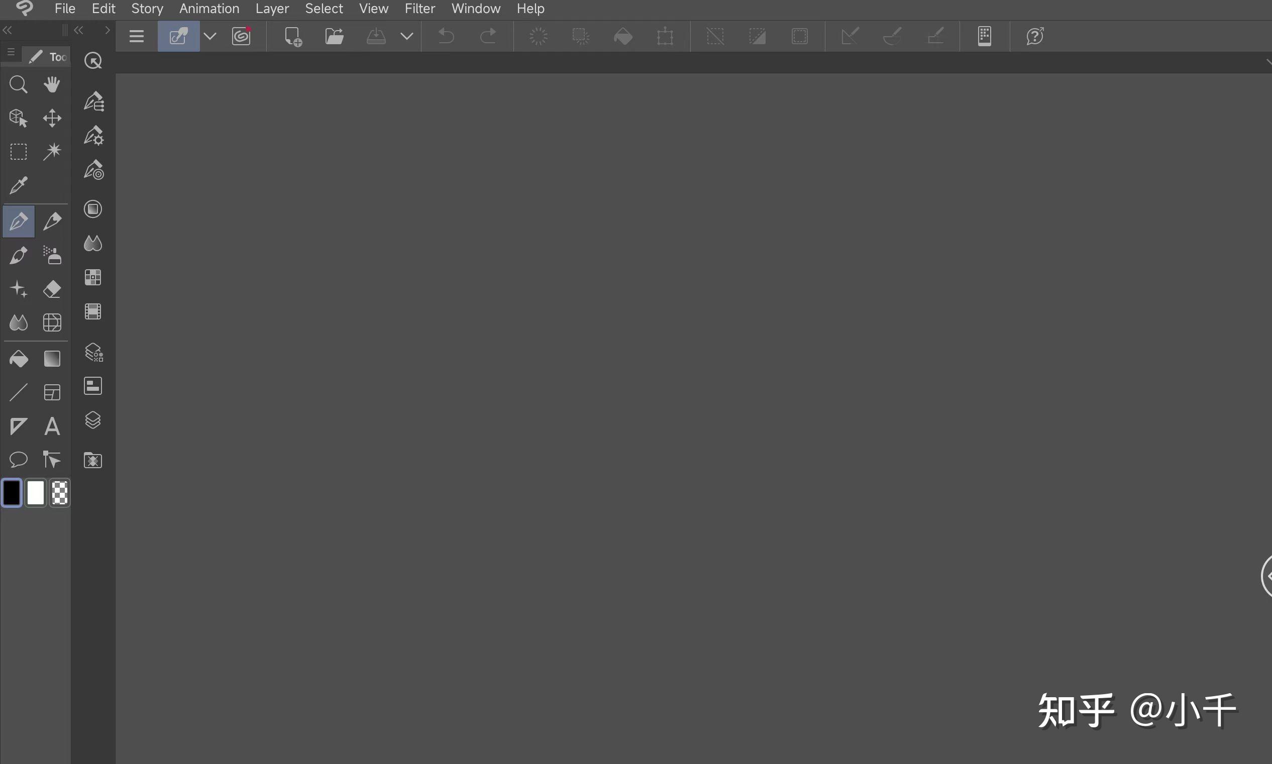The width and height of the screenshot is (1272, 764).
Task: Click the black foreground color swatch
Action: tap(12, 493)
